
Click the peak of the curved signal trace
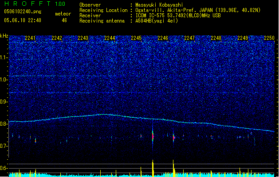(x=105, y=114)
